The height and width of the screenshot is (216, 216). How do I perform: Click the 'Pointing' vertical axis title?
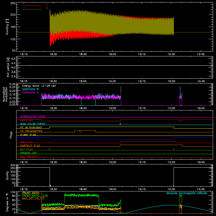(x=7, y=27)
